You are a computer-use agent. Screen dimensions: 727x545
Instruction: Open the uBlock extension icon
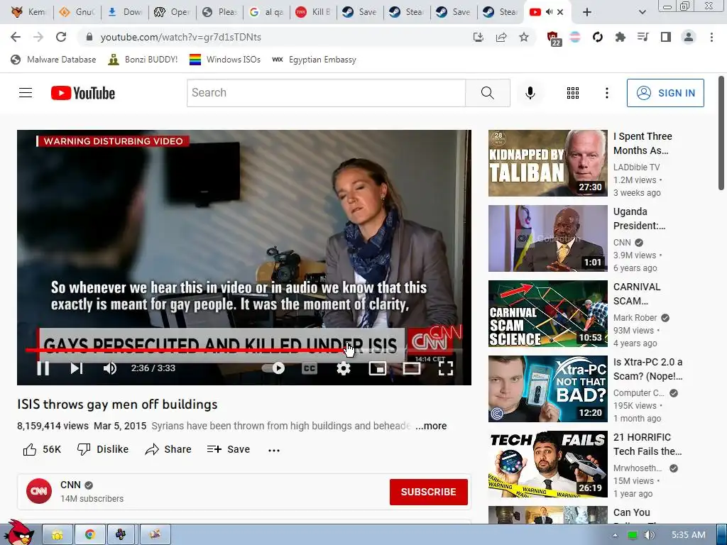coord(553,38)
